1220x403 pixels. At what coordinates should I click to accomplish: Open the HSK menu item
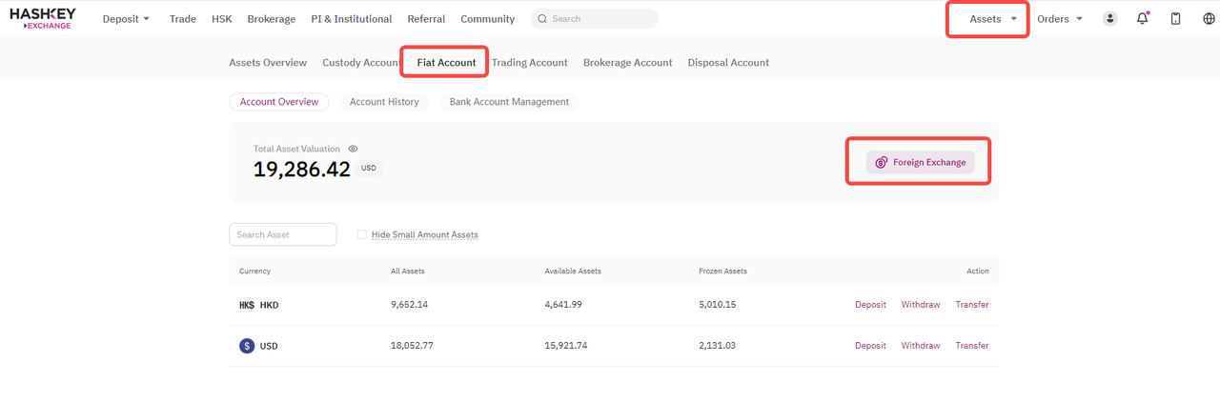221,19
